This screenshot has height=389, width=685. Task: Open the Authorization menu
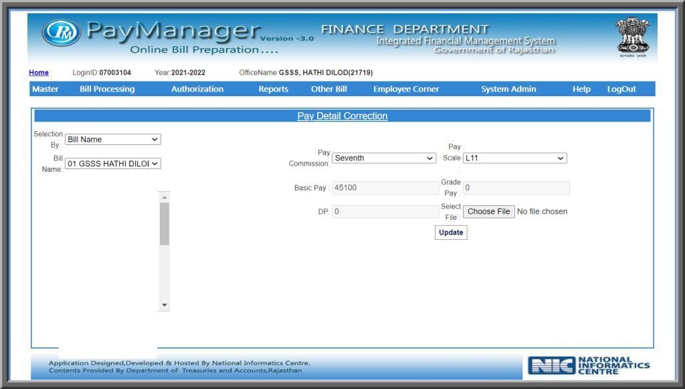[197, 89]
